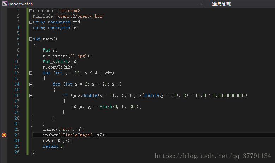
Task: Click on Vec3b(0, 0, 255) value
Action: (119, 107)
